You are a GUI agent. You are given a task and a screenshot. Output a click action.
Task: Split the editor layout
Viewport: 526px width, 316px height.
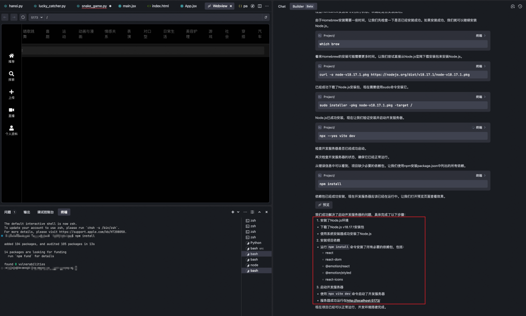[x=260, y=6]
